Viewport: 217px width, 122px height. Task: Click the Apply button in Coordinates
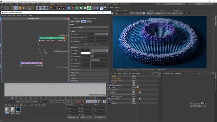pos(100,117)
